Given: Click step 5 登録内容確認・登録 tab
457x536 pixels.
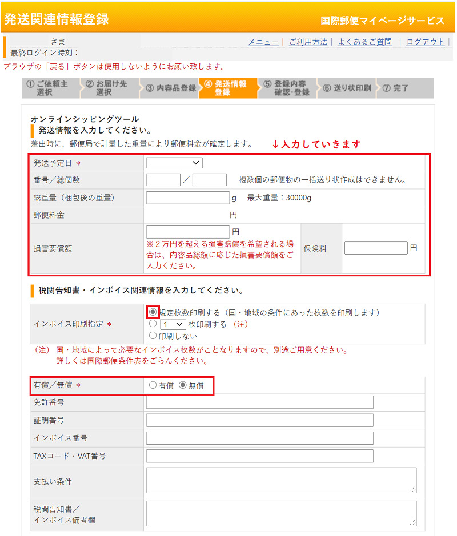Looking at the screenshot, I should [287, 88].
